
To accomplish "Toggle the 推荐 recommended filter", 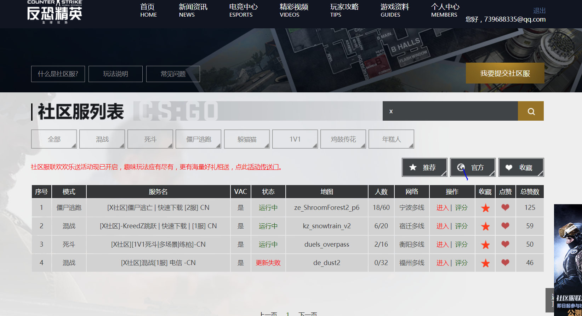I will [424, 167].
